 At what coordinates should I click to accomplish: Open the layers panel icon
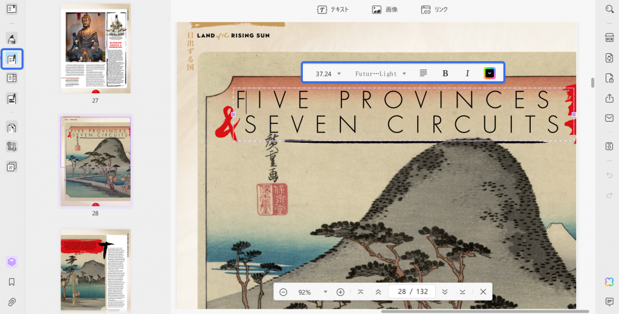coord(11,261)
